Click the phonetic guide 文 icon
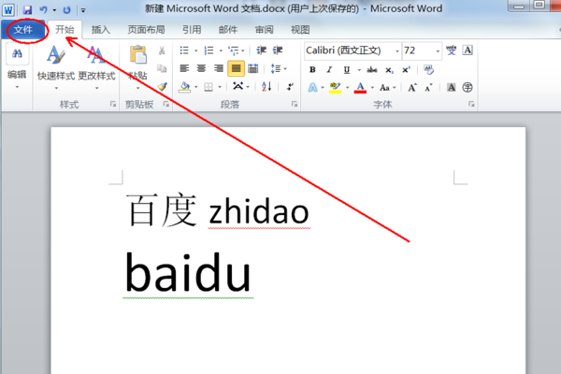 coord(452,50)
